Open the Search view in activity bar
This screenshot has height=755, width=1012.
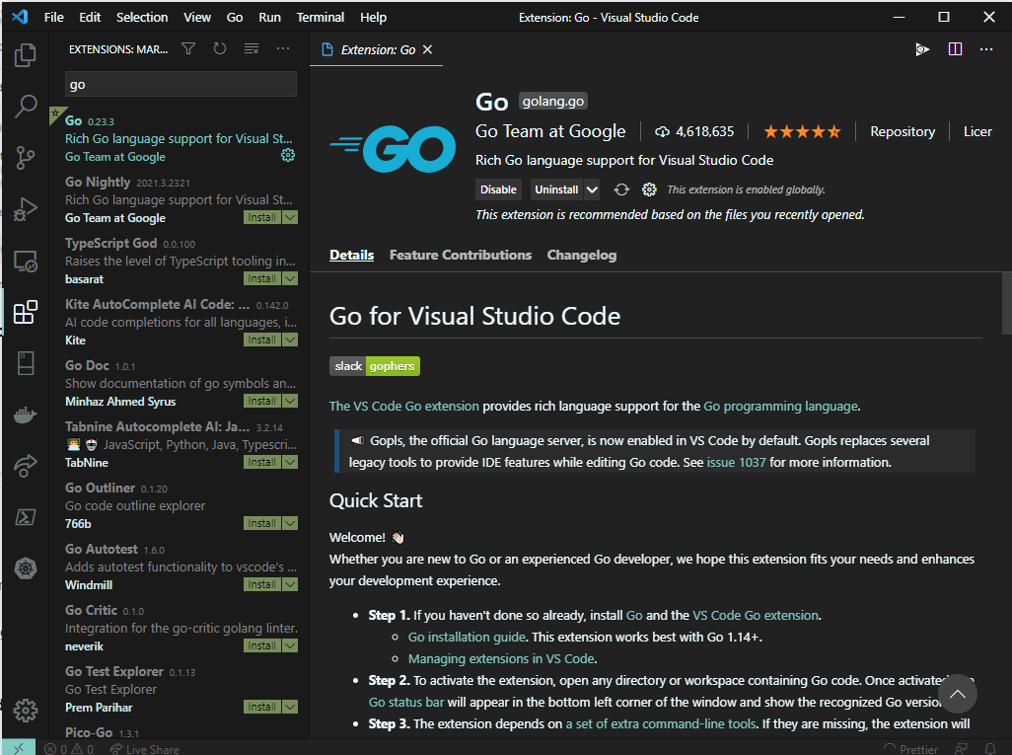26,106
